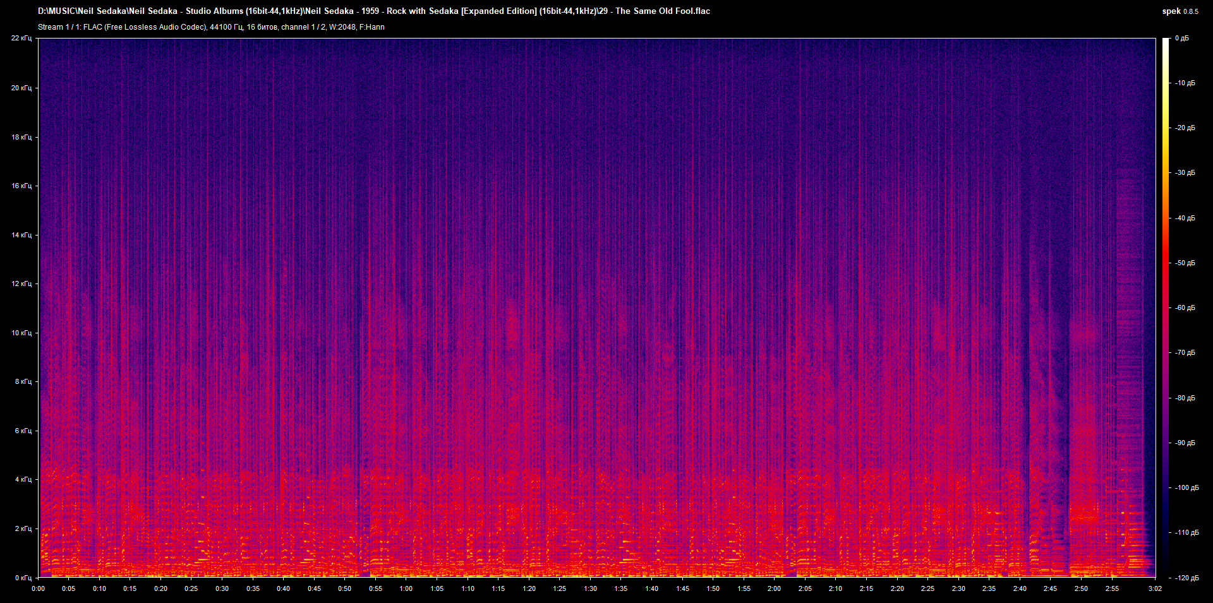Click the 2:00 time axis label
This screenshot has width=1213, height=603.
[x=774, y=588]
